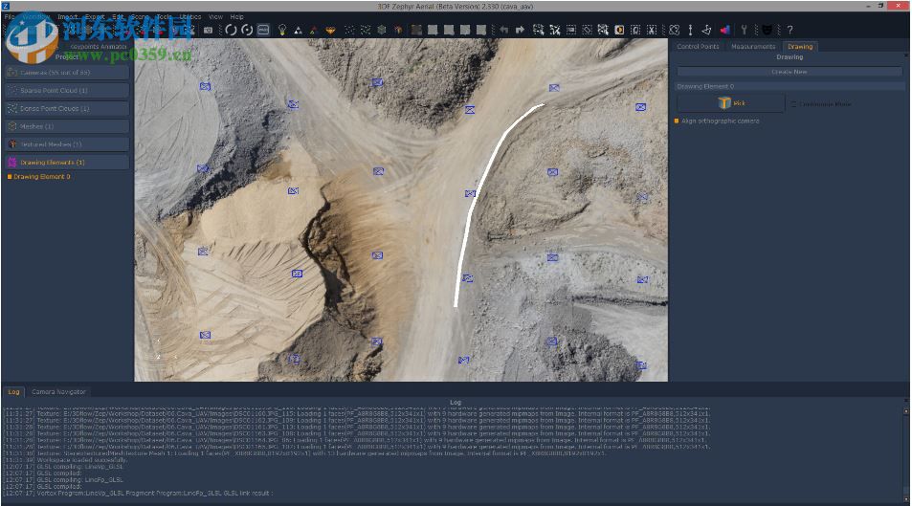The image size is (912, 506).
Task: Click the undo arrow toolbar icon
Action: pos(503,30)
